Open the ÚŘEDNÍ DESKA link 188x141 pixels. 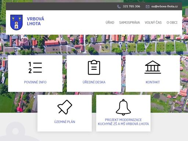(94, 82)
